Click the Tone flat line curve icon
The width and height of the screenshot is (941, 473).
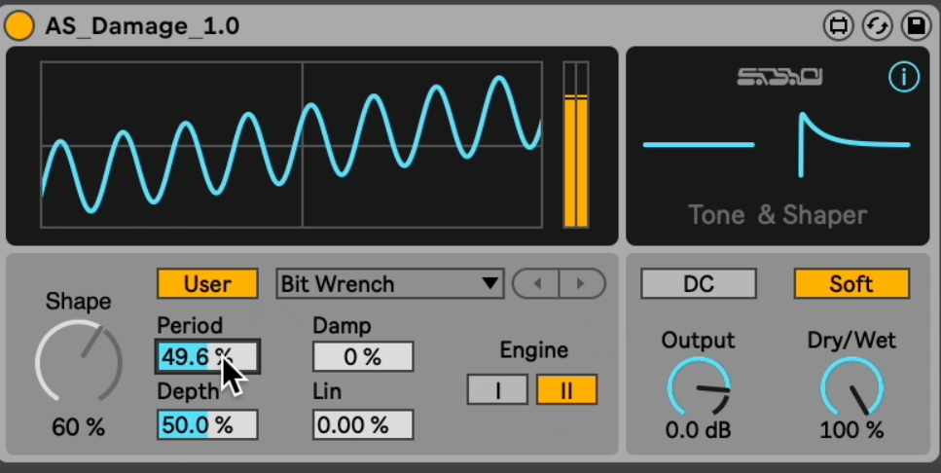coord(698,145)
